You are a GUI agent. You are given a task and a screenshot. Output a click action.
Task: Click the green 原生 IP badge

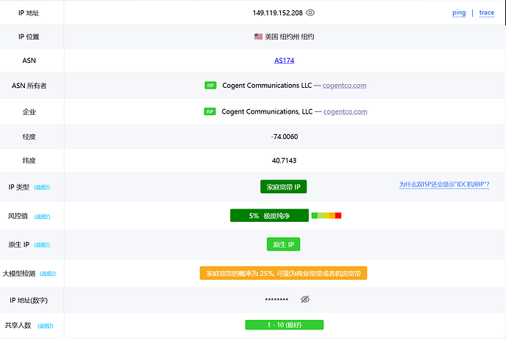[283, 245]
